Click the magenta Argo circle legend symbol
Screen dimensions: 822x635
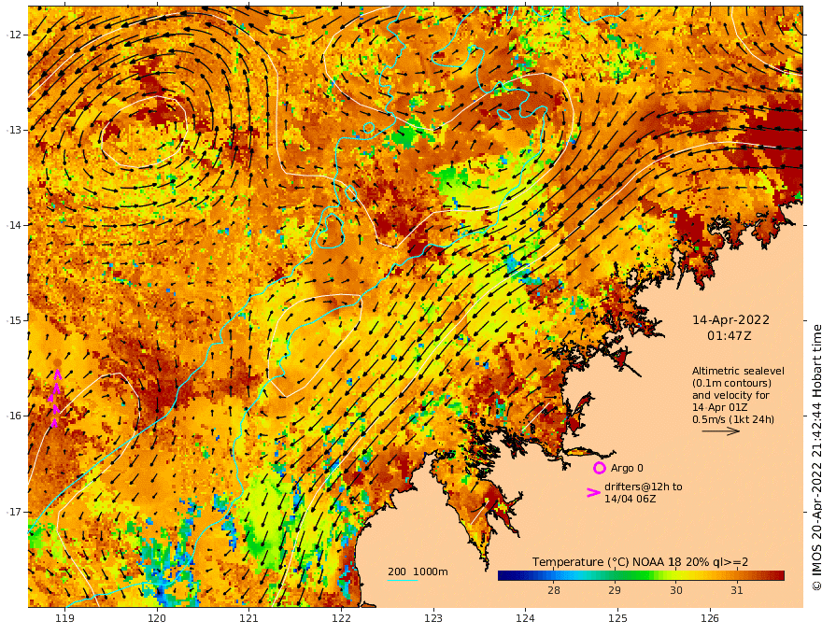coord(599,468)
